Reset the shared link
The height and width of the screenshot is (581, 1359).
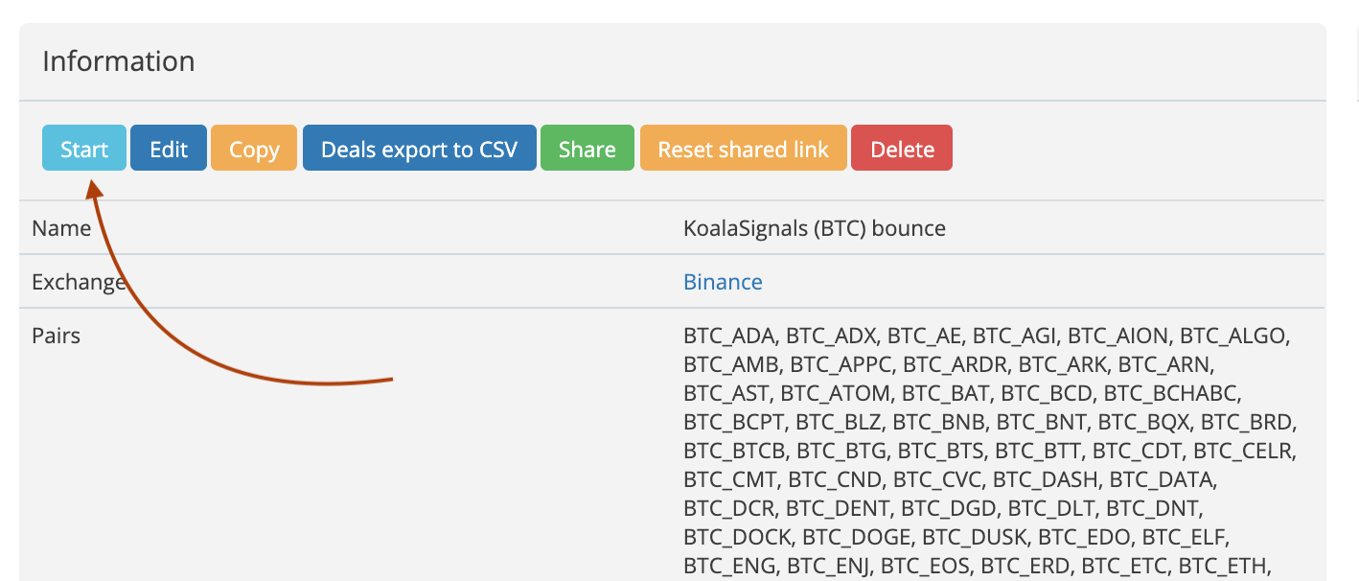(743, 149)
